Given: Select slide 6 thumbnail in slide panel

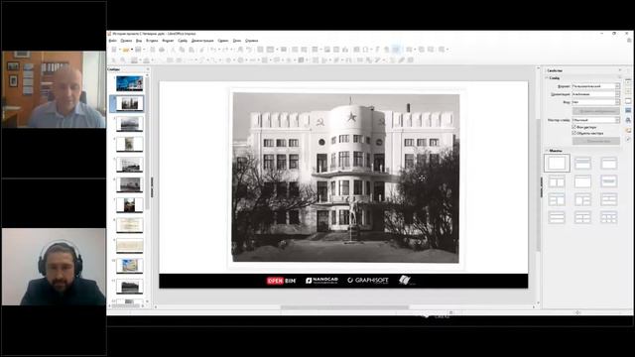Looking at the screenshot, I should (x=130, y=184).
